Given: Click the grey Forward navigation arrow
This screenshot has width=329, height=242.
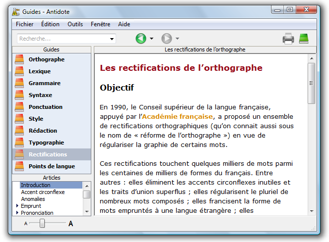Looking at the screenshot, I should click(167, 39).
